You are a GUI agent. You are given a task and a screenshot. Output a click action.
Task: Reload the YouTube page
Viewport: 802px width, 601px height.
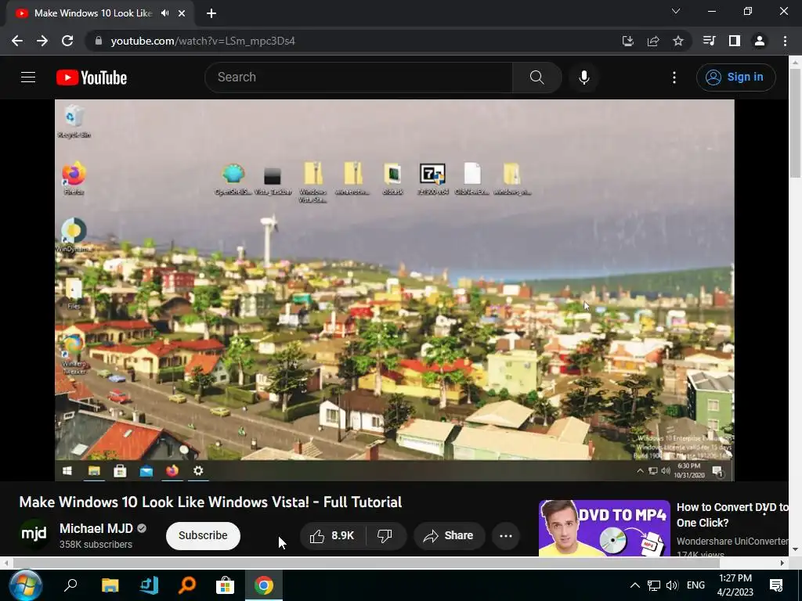67,41
